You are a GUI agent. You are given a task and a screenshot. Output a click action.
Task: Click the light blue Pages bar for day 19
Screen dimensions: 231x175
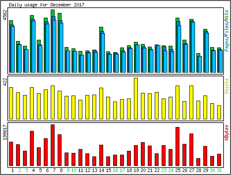pyautogui.click(x=137, y=58)
